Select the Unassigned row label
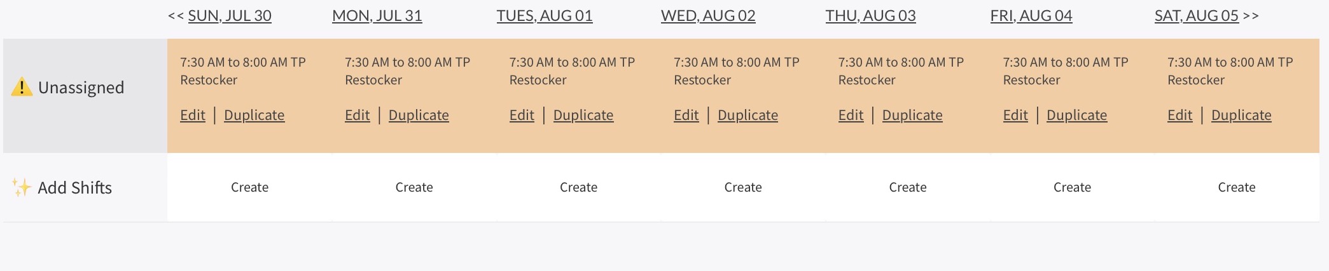The image size is (1329, 271). pos(81,88)
